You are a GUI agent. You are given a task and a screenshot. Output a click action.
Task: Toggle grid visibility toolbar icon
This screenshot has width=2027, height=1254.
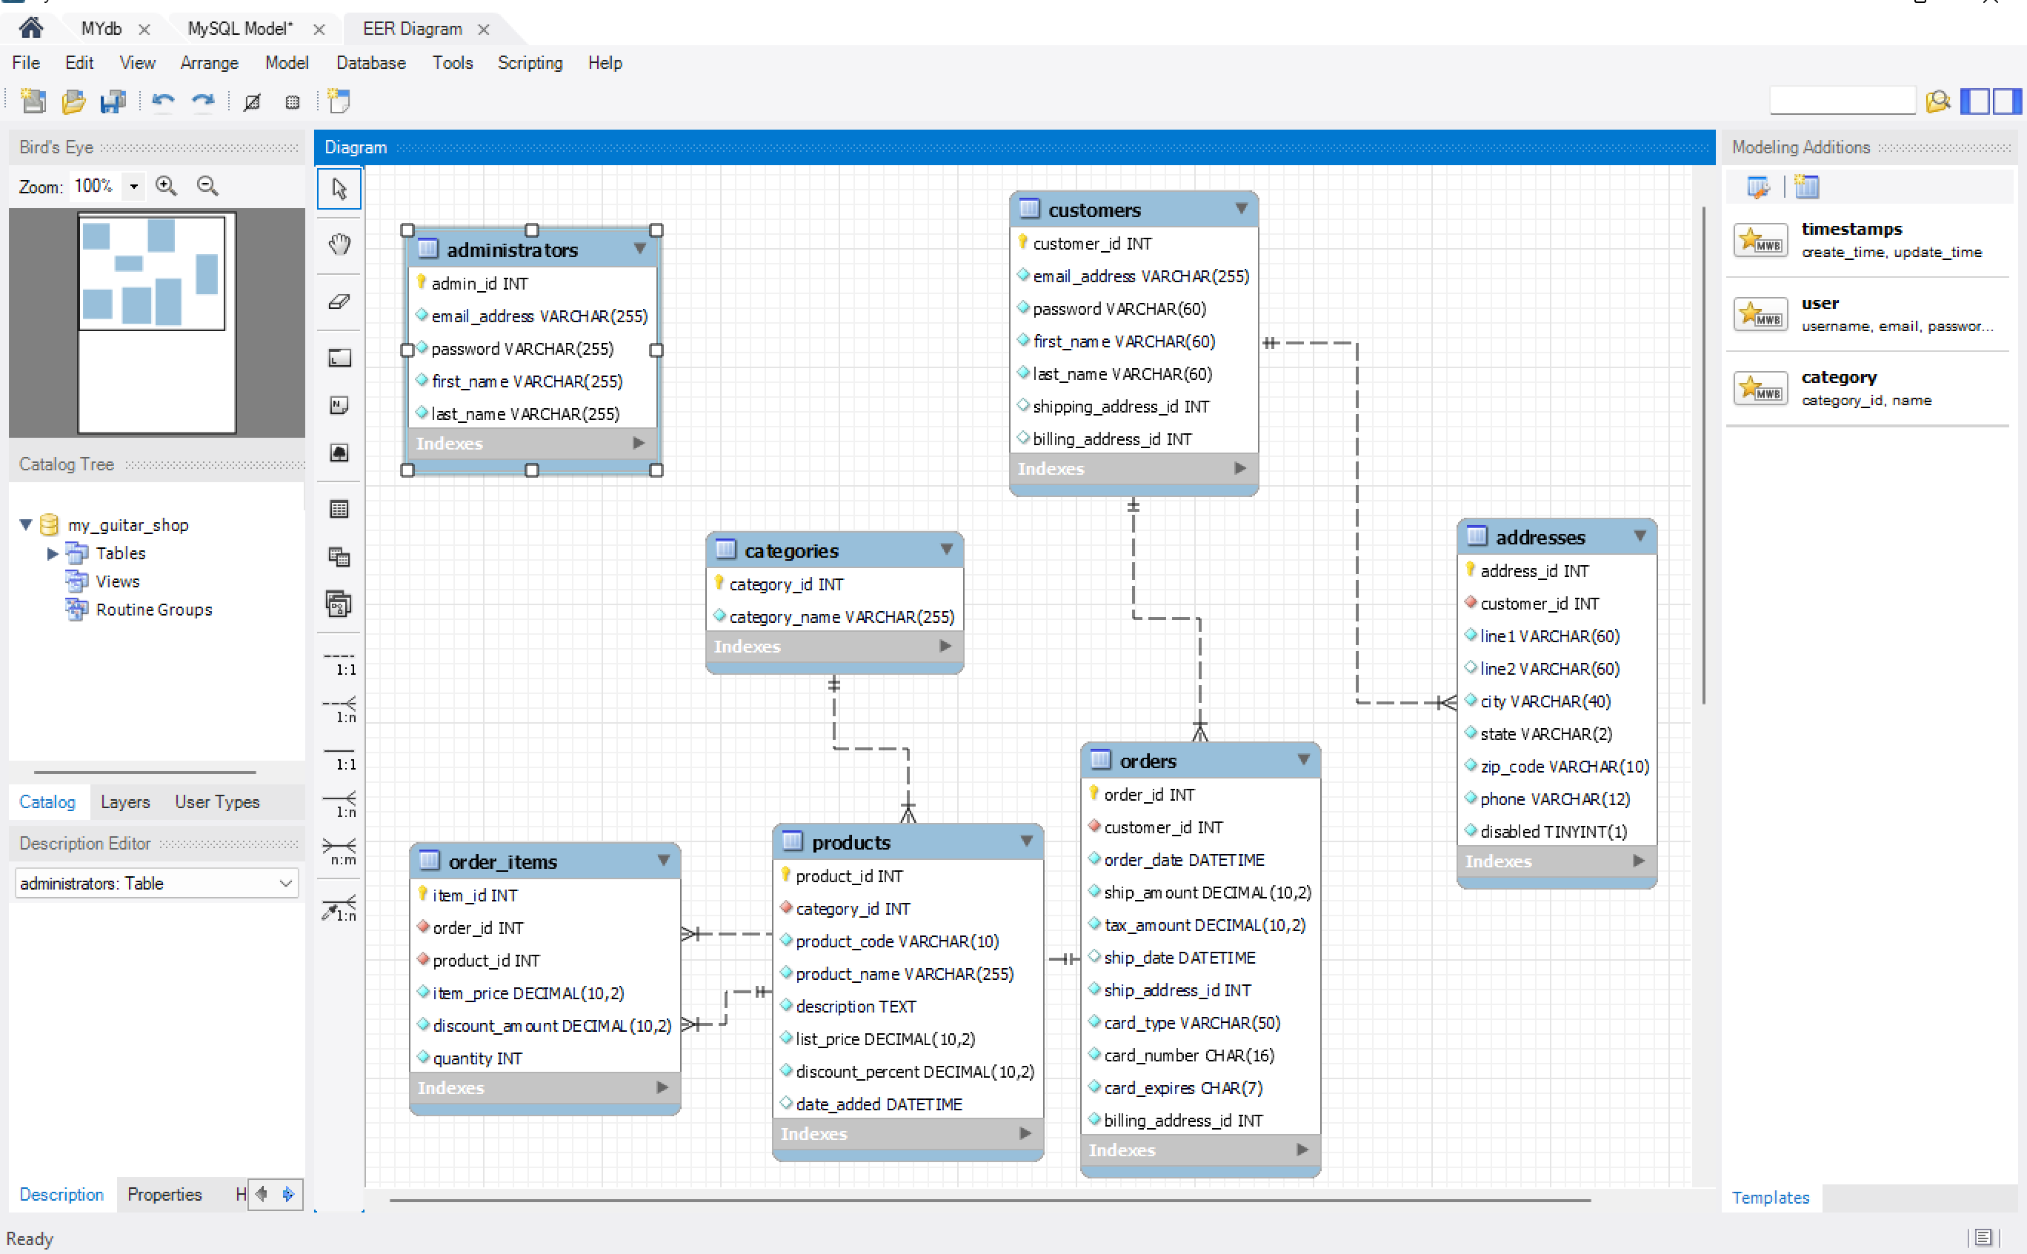coord(252,102)
